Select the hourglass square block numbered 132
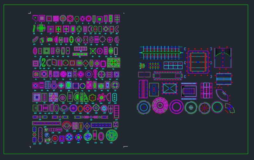The image size is (254, 160). click(116, 125)
